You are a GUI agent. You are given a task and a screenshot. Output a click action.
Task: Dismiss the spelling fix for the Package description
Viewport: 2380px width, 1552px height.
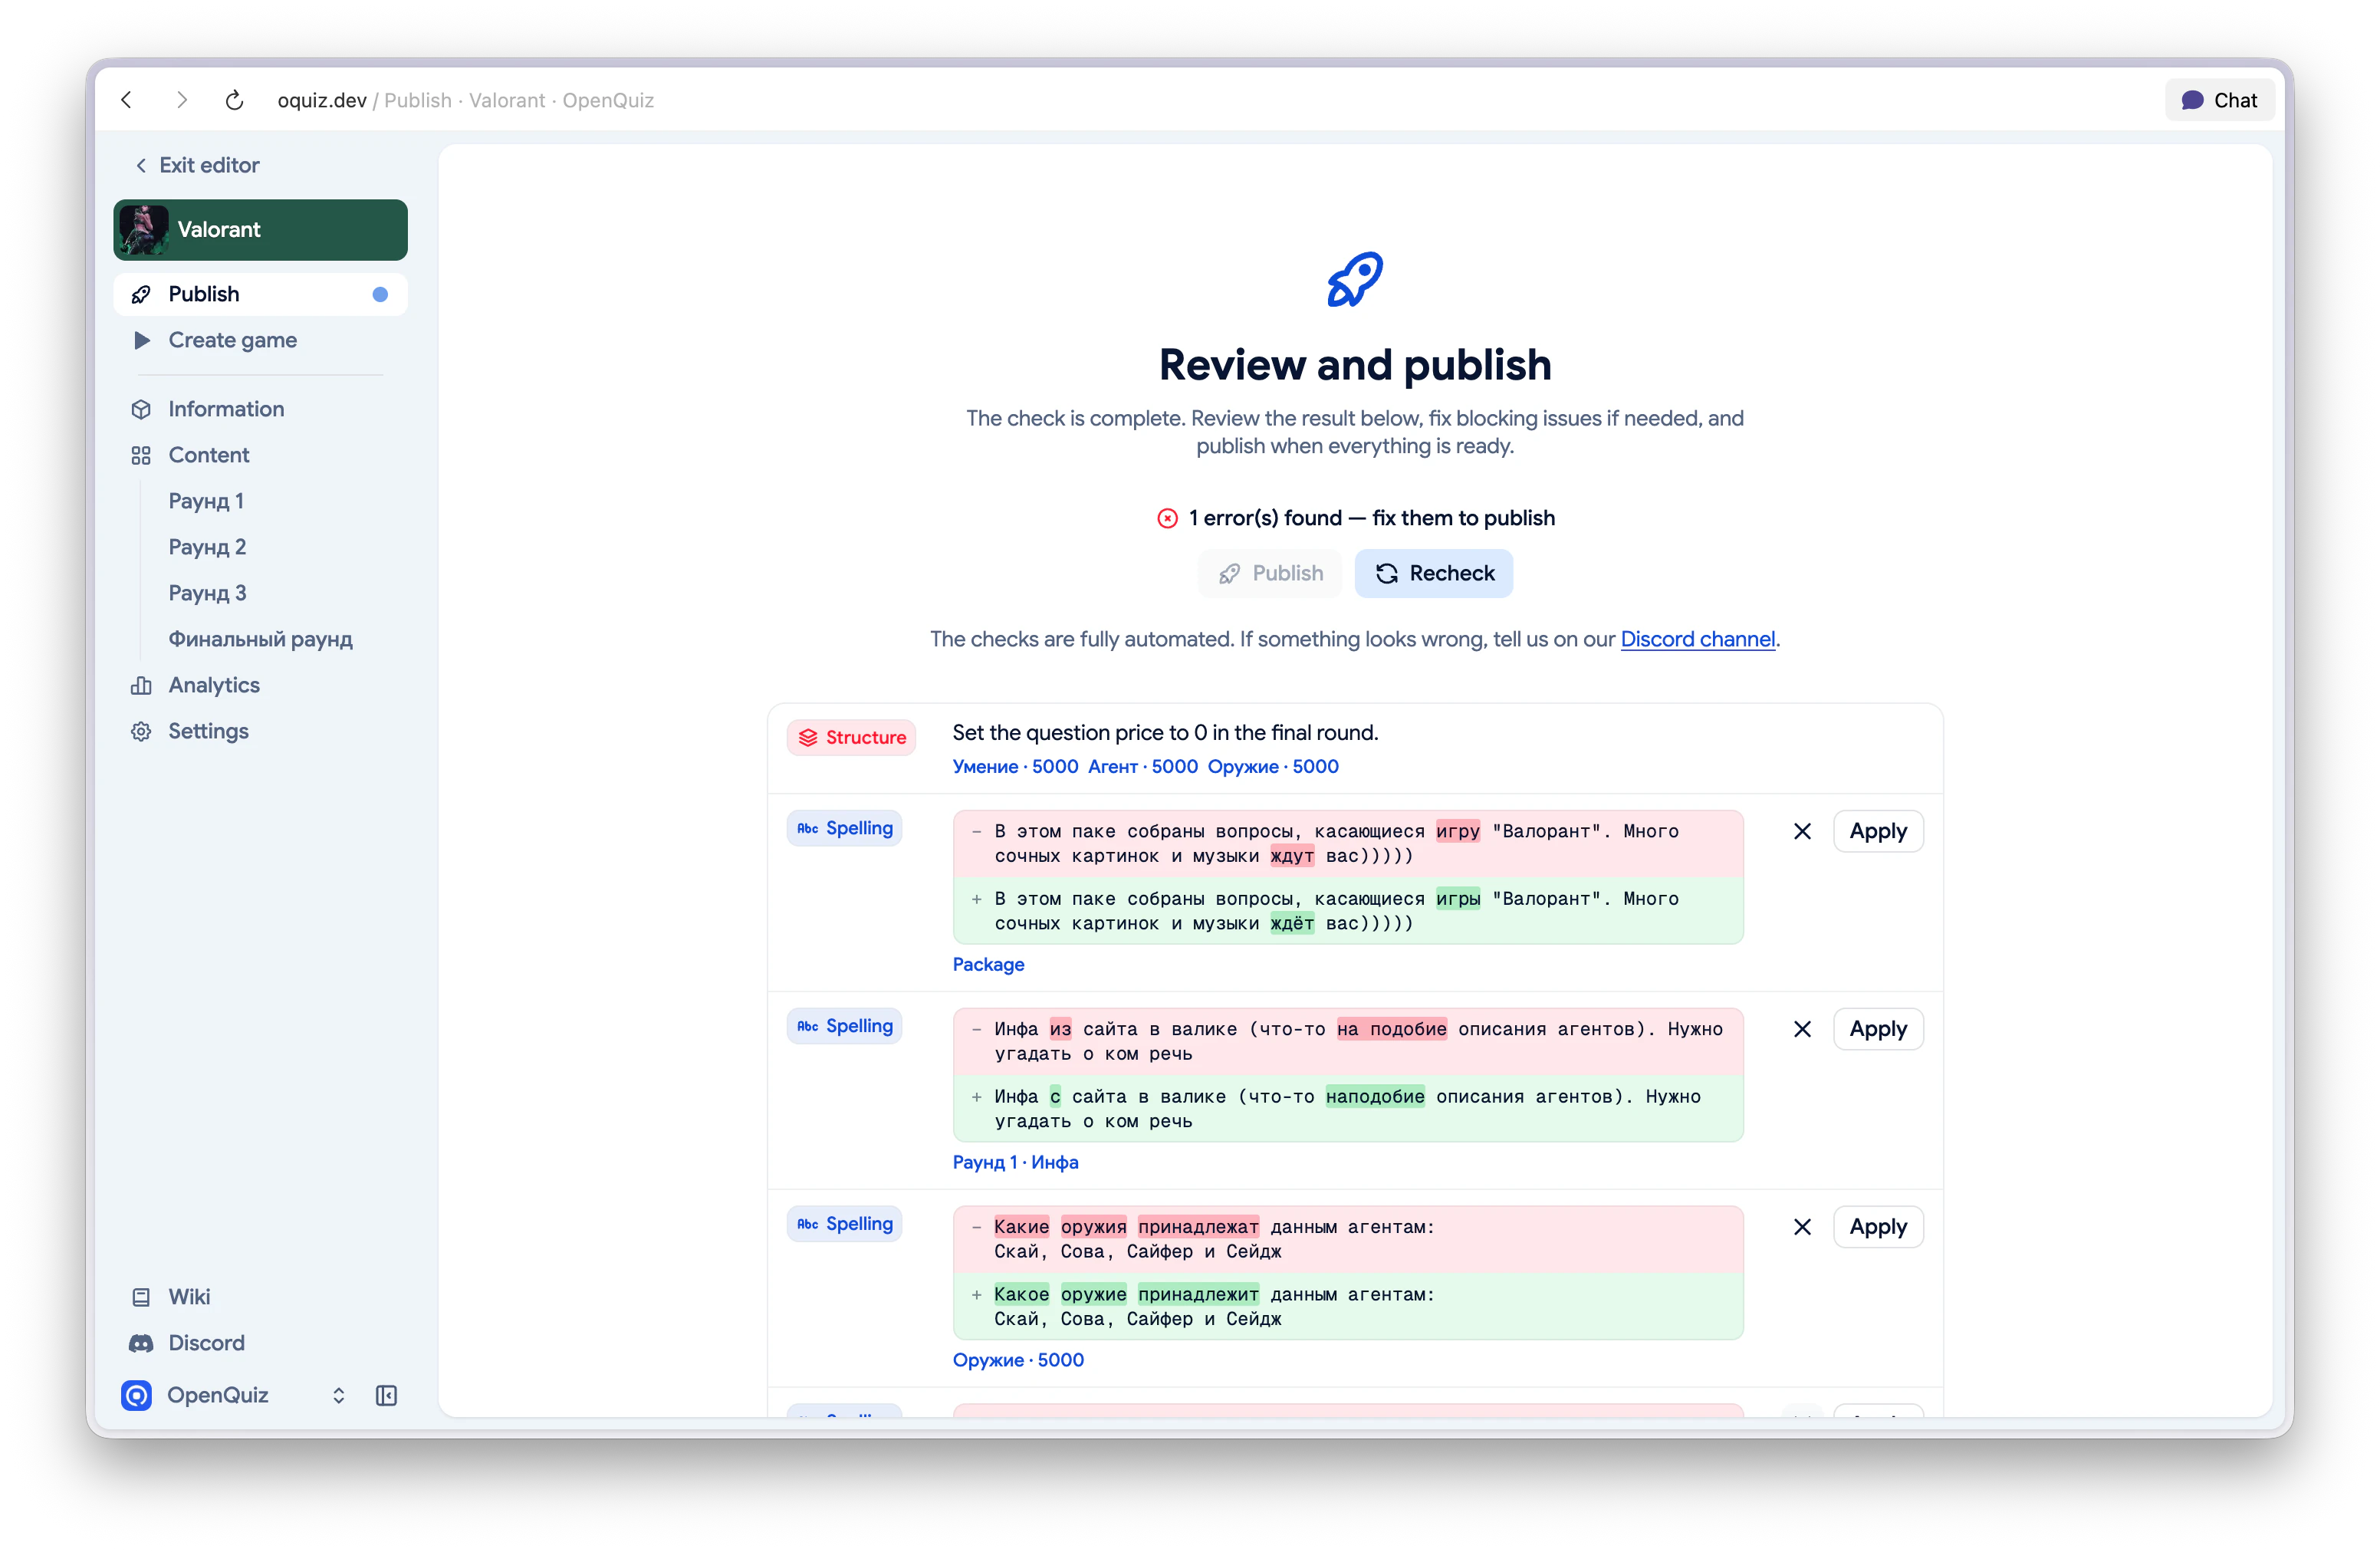[x=1802, y=831]
